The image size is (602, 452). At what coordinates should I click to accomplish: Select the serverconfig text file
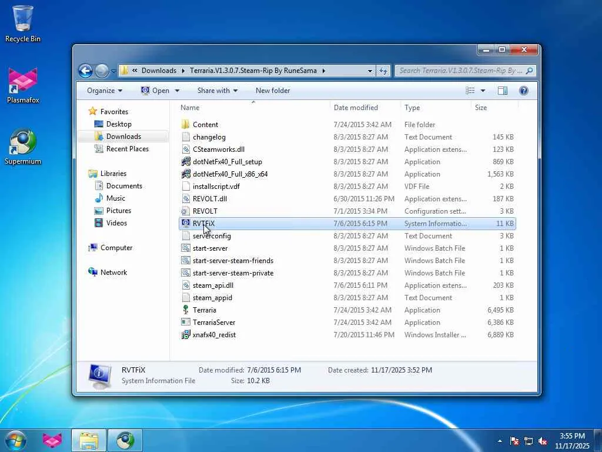point(347,235)
